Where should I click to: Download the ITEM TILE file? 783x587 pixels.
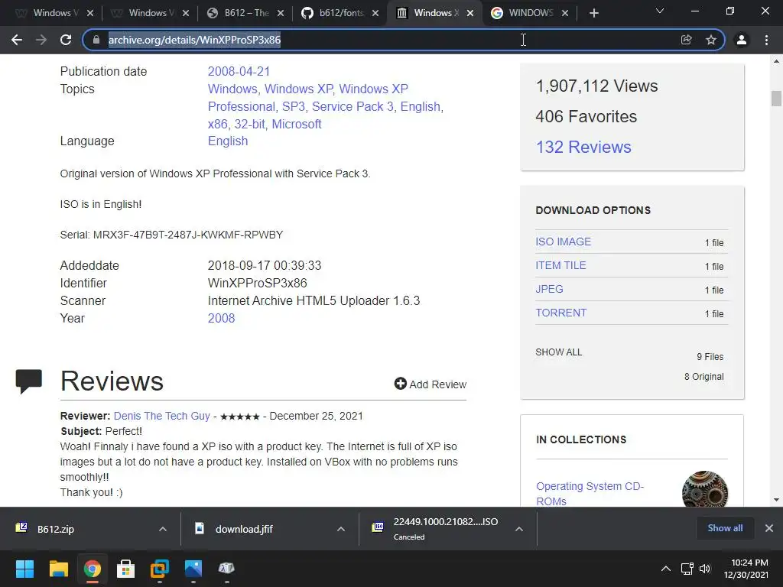coord(560,265)
